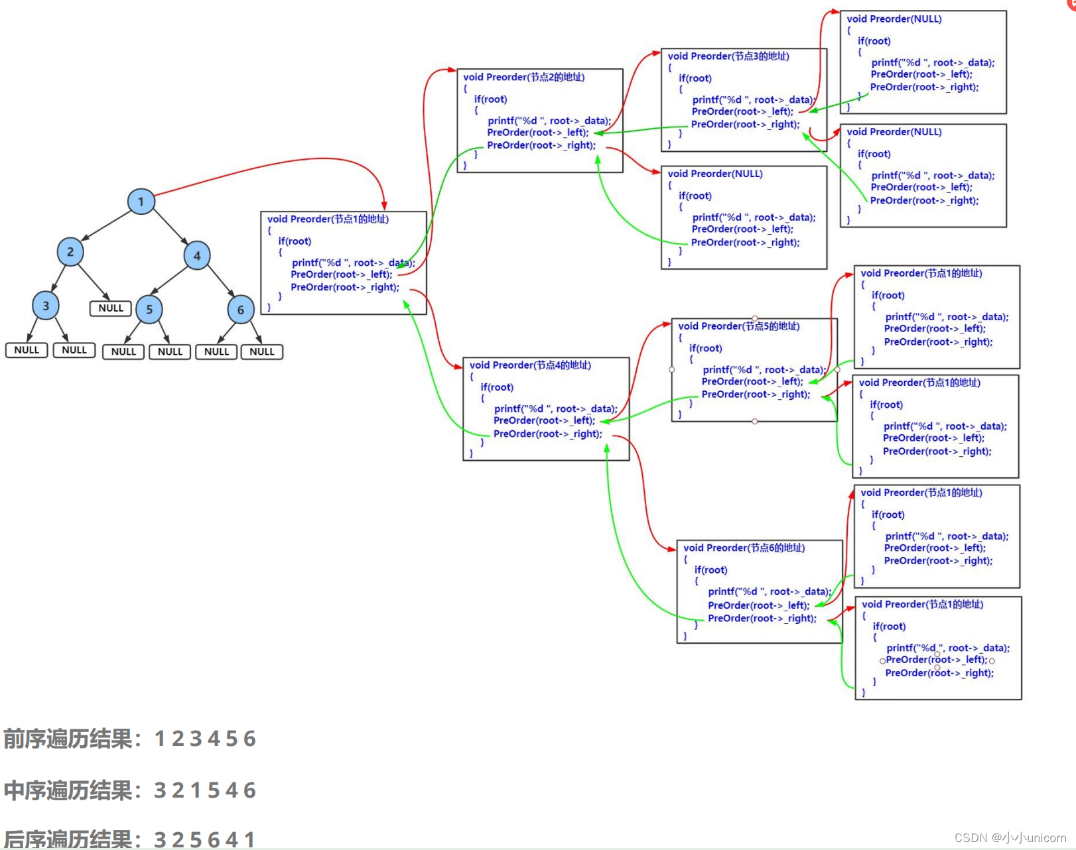The height and width of the screenshot is (850, 1076).
Task: Select tree node 3 circle
Action: click(46, 306)
